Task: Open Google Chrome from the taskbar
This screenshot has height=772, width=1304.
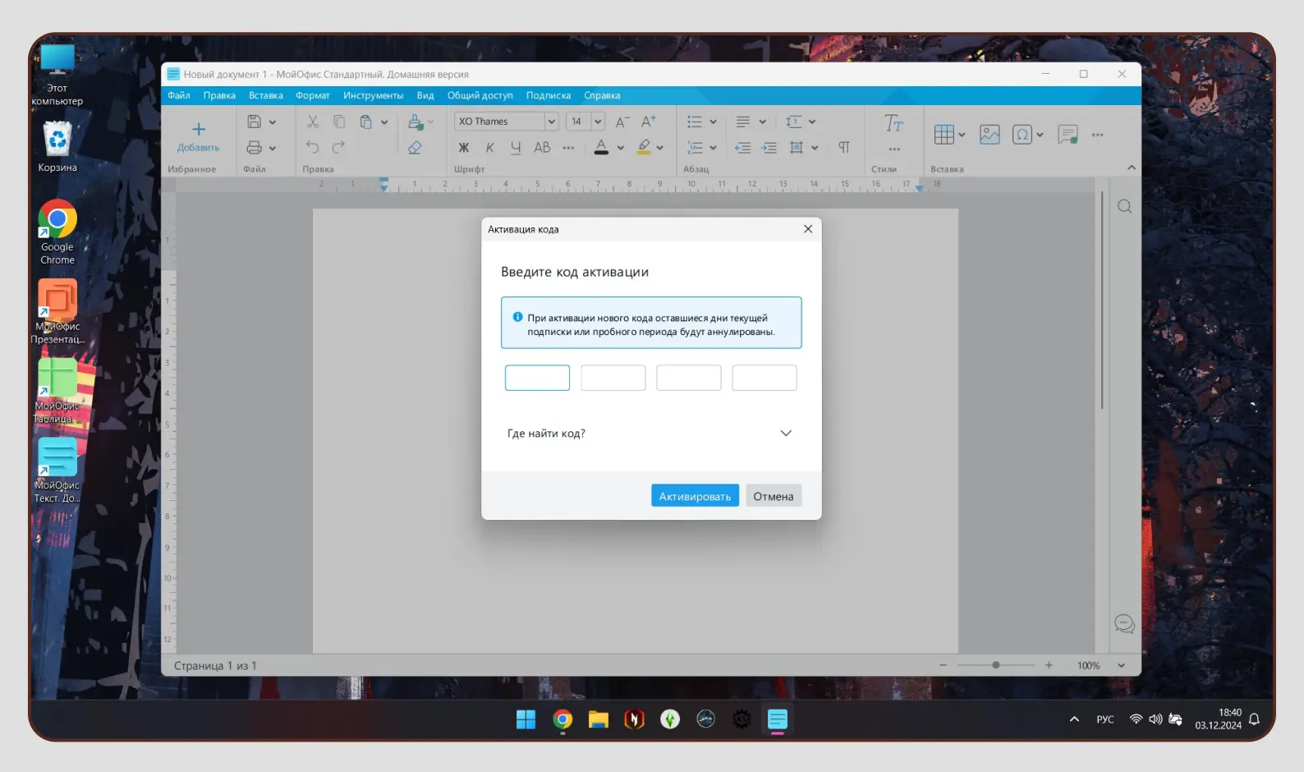Action: [x=562, y=720]
